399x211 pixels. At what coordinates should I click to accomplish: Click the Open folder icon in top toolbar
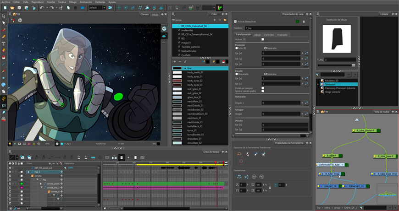point(12,8)
